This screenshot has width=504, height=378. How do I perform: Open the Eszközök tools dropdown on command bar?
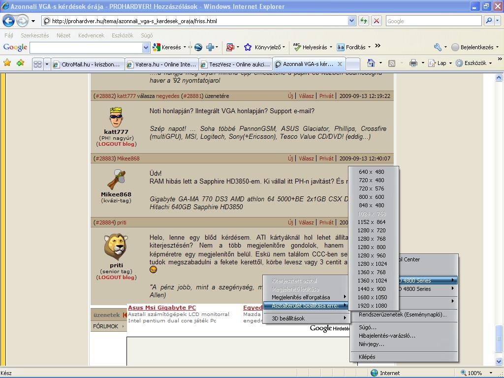491,63
